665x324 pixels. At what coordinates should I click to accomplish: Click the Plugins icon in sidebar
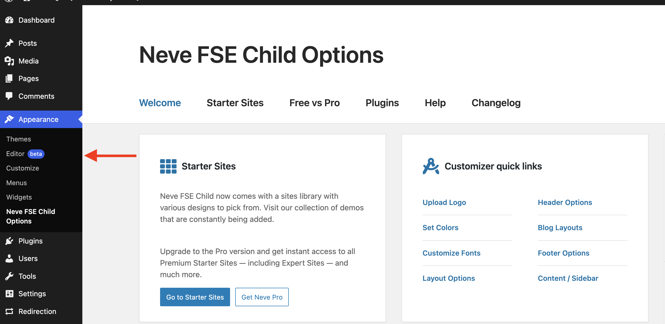tap(9, 241)
